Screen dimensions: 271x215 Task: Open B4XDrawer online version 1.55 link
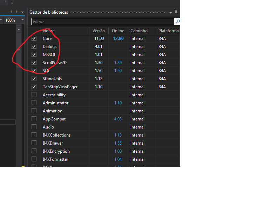click(118, 143)
